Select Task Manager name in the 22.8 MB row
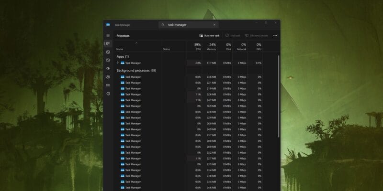This screenshot has height=191, width=383. [x=133, y=112]
